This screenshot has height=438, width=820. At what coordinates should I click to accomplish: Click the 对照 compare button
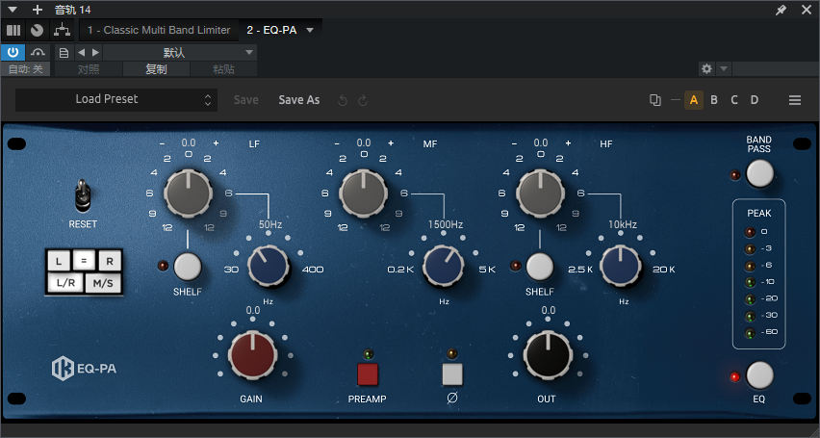pos(89,69)
